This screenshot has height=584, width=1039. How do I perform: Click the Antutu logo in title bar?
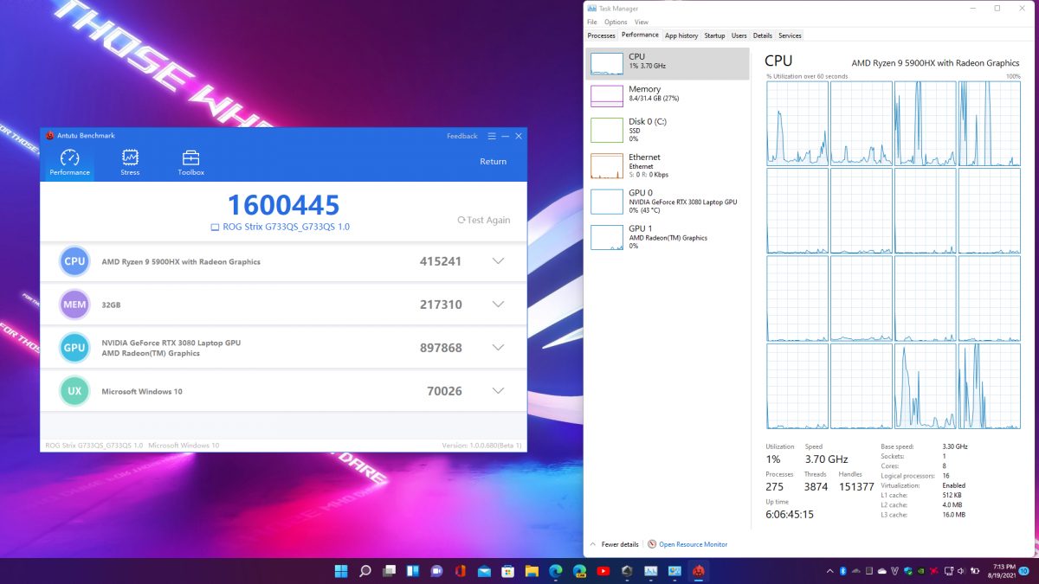[50, 136]
